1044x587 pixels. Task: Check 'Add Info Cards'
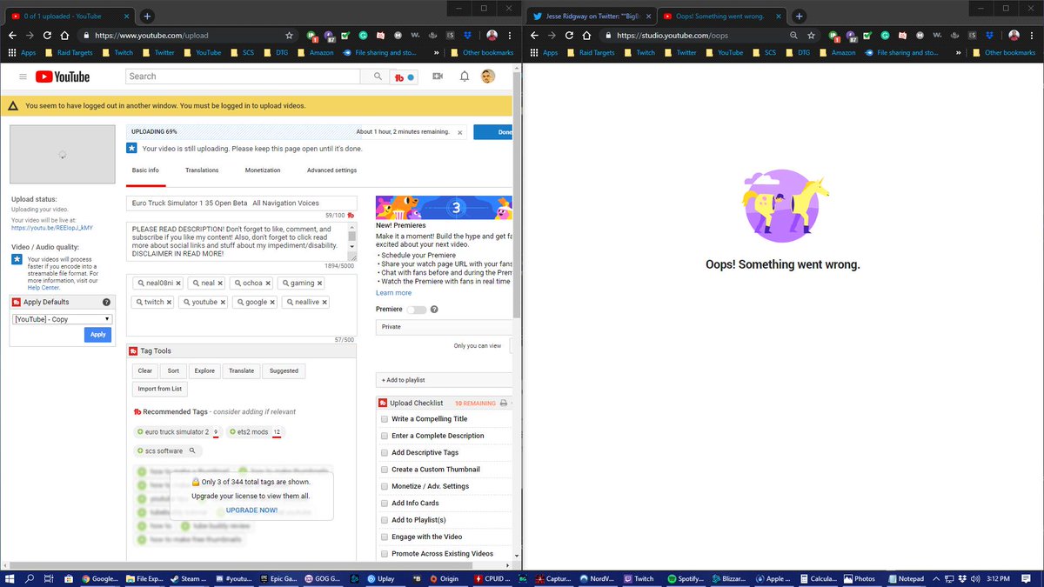385,503
